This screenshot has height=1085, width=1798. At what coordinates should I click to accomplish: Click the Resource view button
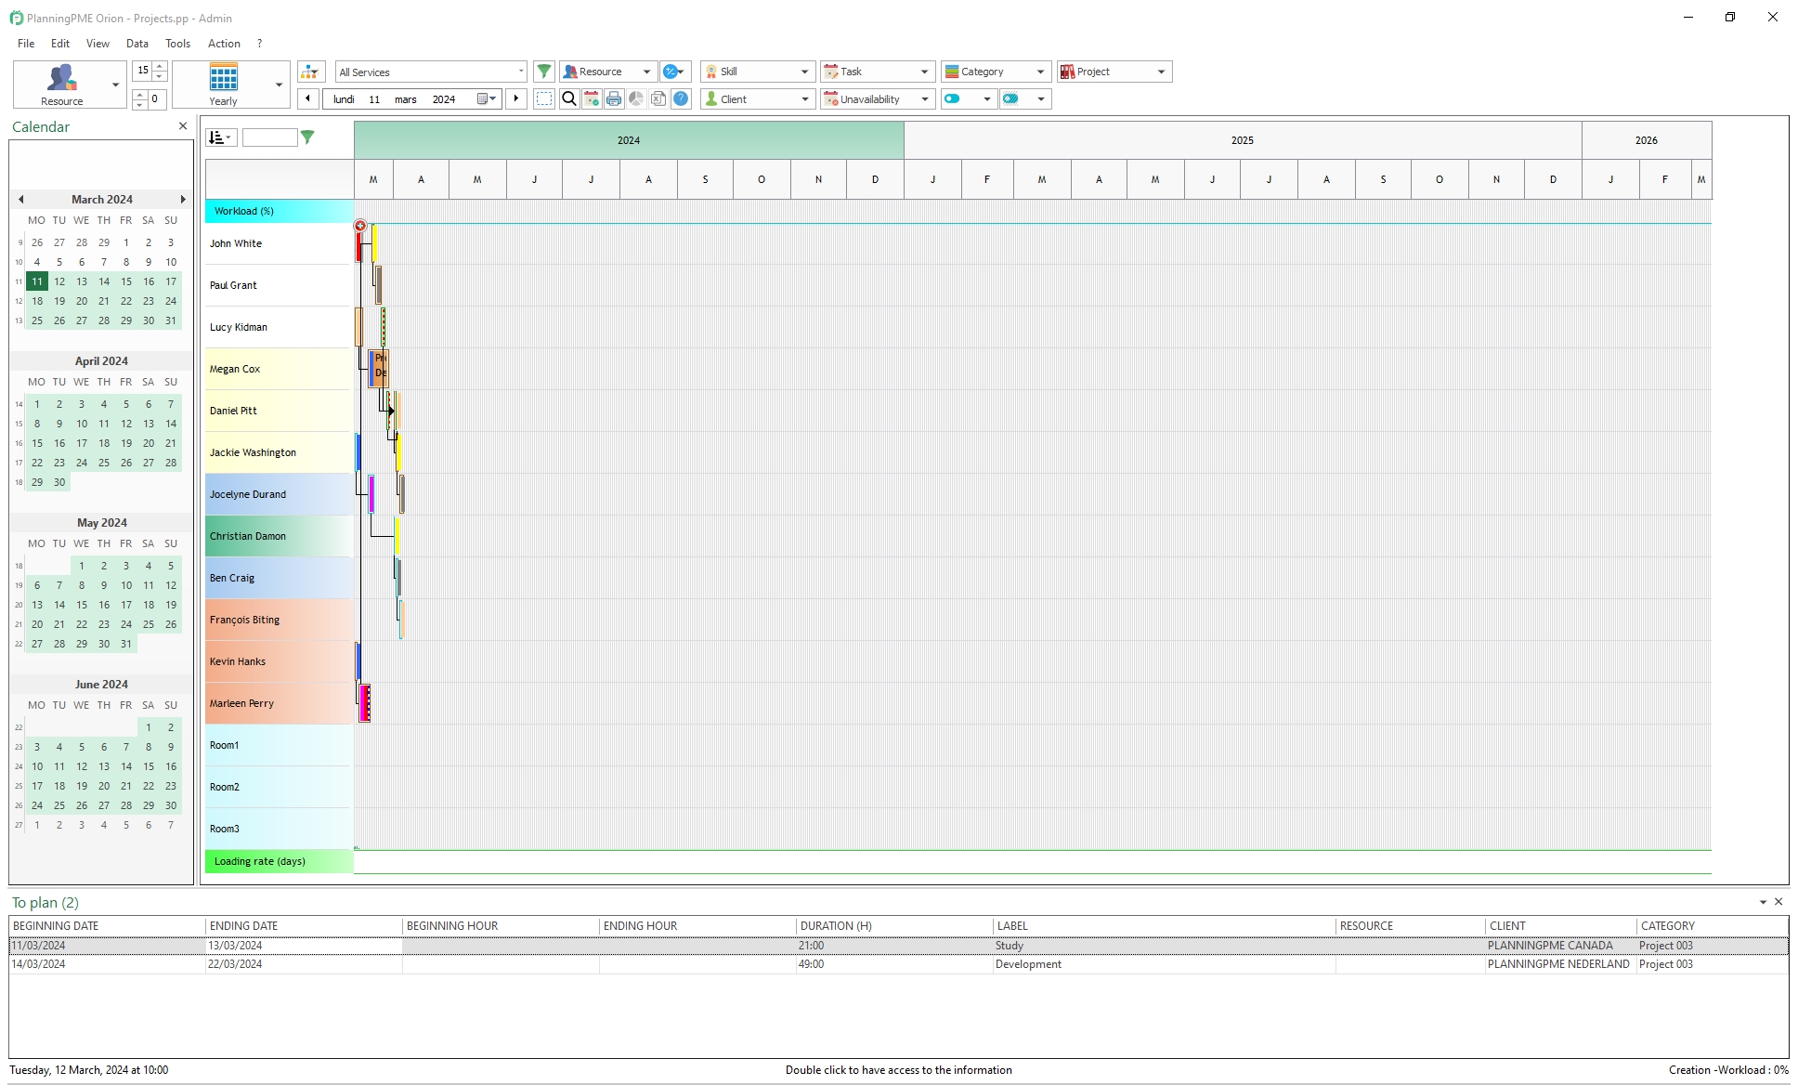point(61,85)
